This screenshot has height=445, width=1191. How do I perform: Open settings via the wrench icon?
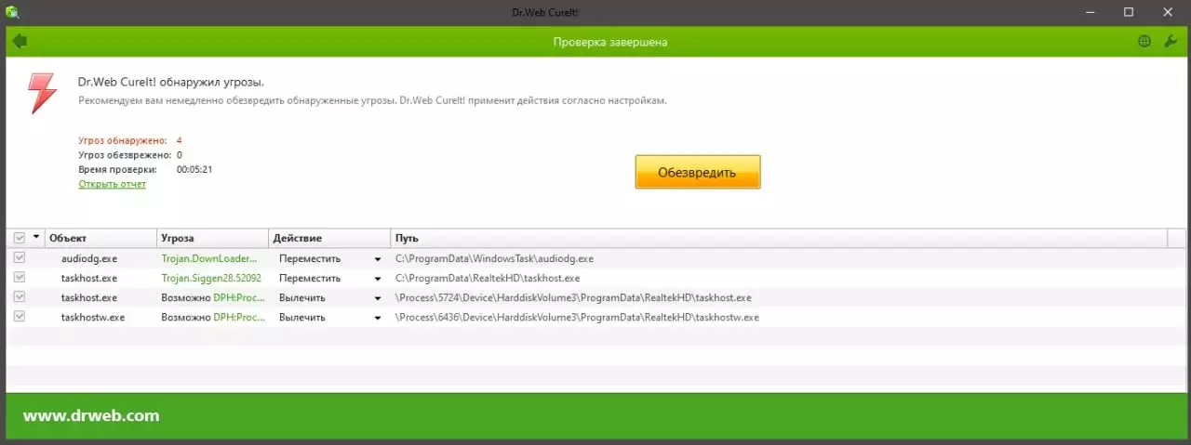(x=1171, y=42)
